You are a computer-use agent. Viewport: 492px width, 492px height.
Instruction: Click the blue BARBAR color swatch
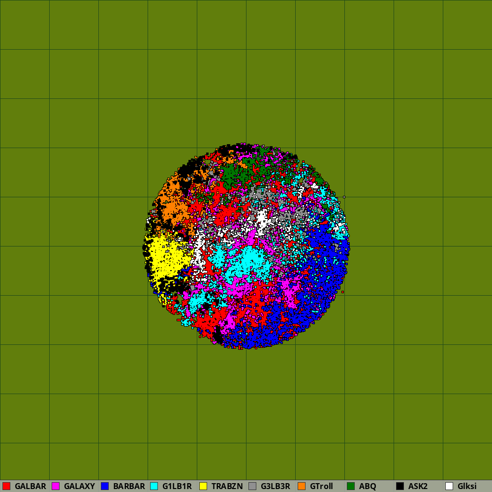[x=105, y=486]
